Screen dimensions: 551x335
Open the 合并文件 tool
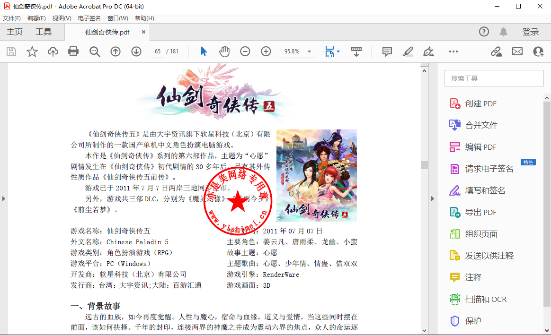point(473,125)
